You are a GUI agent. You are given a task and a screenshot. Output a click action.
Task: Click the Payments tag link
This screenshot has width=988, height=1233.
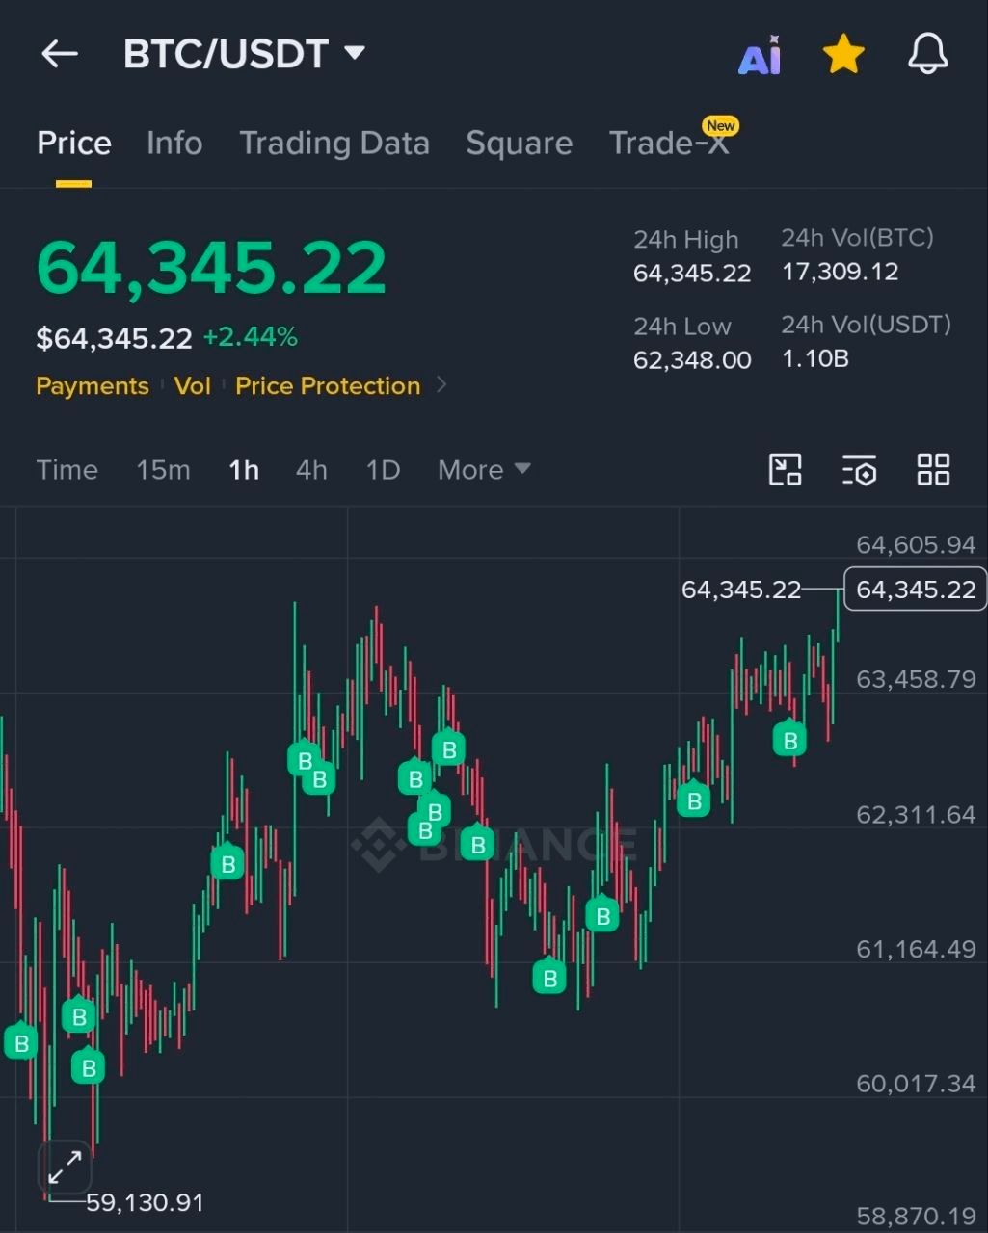click(x=93, y=386)
